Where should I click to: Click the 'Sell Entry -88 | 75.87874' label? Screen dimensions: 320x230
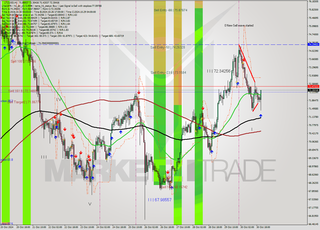click(170, 10)
